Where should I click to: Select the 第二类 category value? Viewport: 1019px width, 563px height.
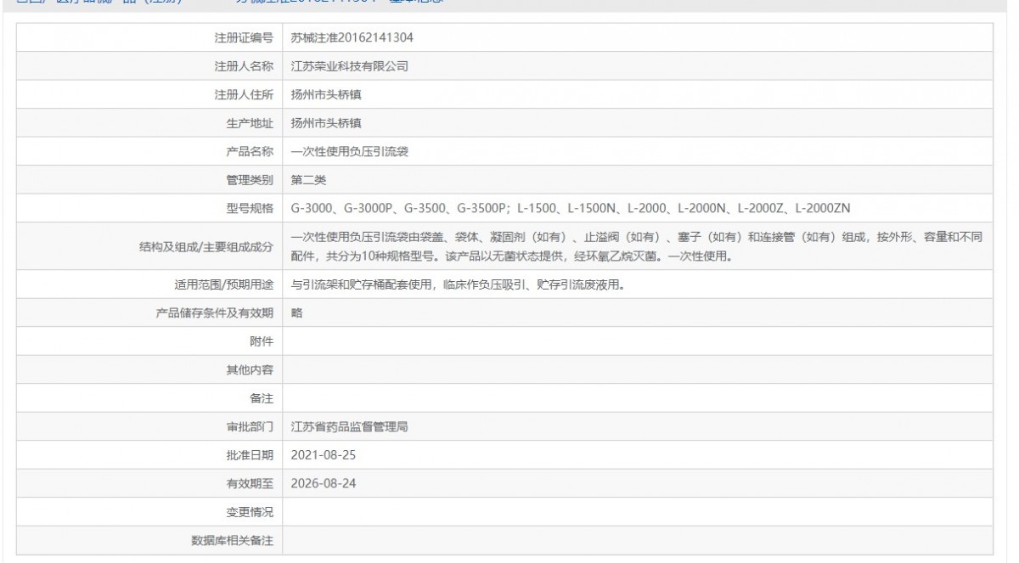click(x=308, y=179)
